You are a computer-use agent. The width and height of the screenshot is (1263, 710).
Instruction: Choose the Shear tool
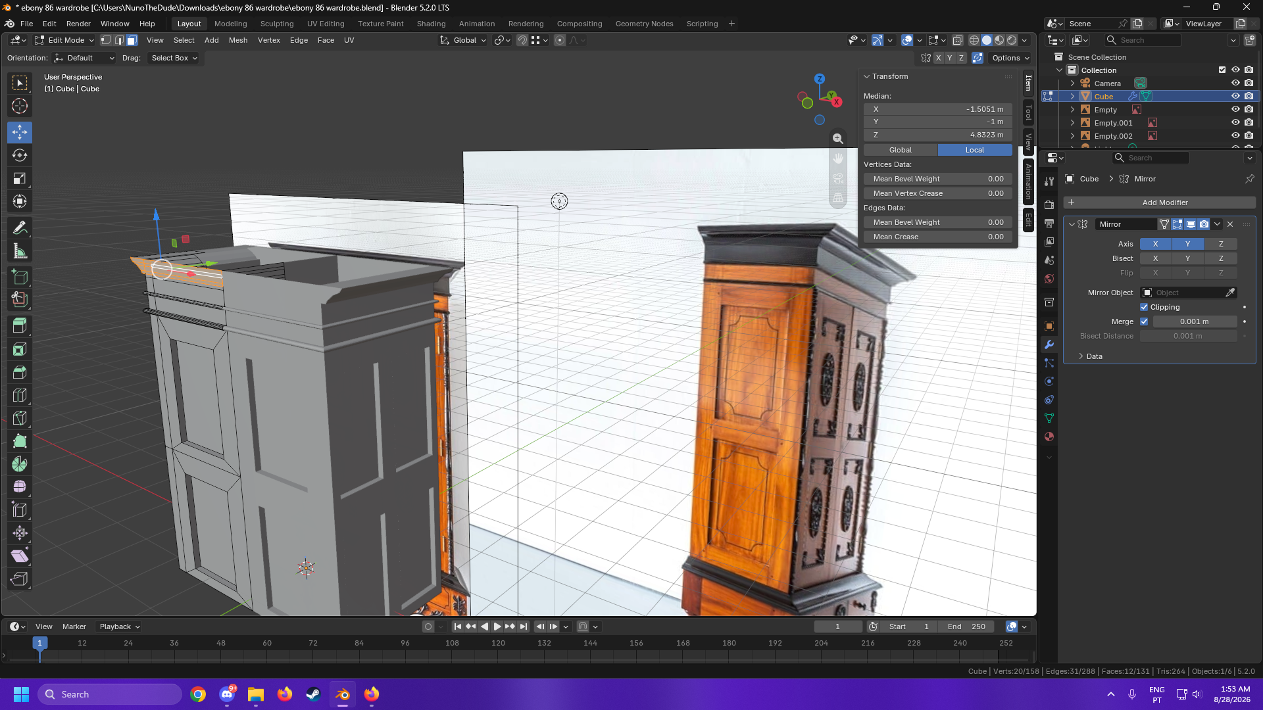(x=20, y=556)
